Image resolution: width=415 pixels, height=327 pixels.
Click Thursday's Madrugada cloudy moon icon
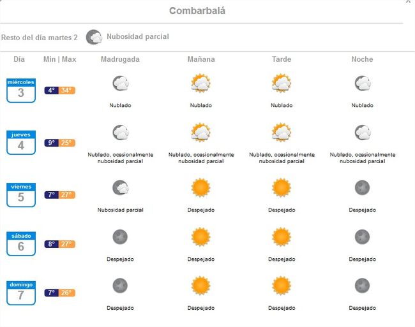(x=120, y=133)
